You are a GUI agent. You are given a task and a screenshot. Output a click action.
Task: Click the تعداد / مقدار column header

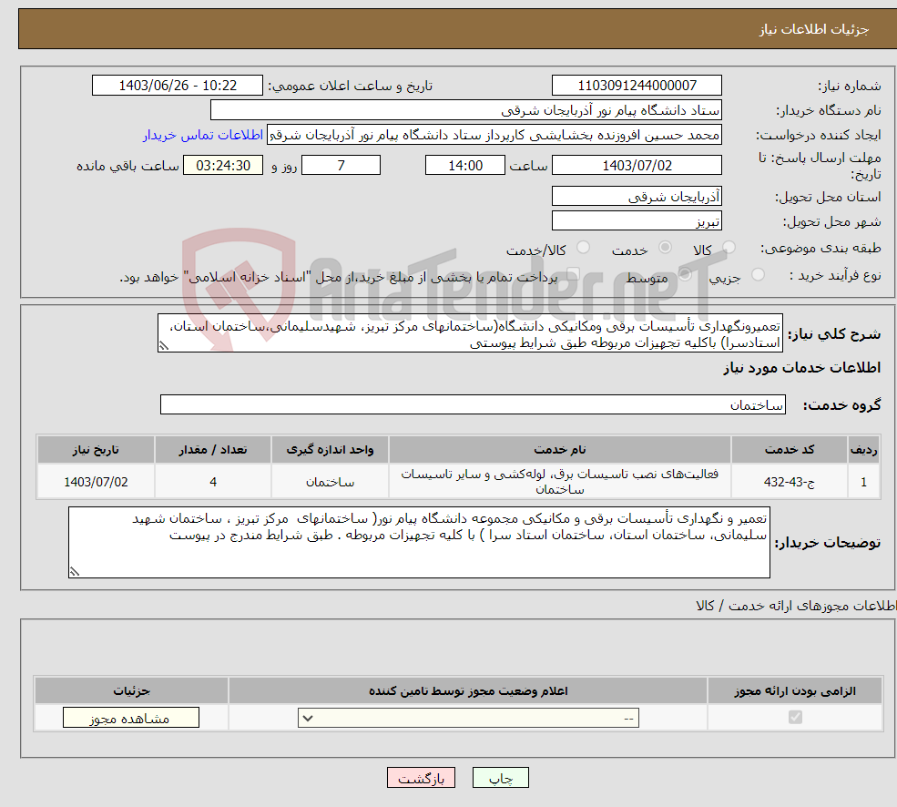click(x=213, y=450)
